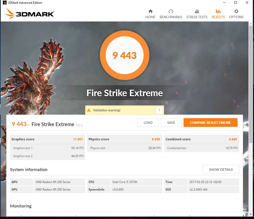Click the SAVE button
Screen dimensions: 254x219
point(171,123)
